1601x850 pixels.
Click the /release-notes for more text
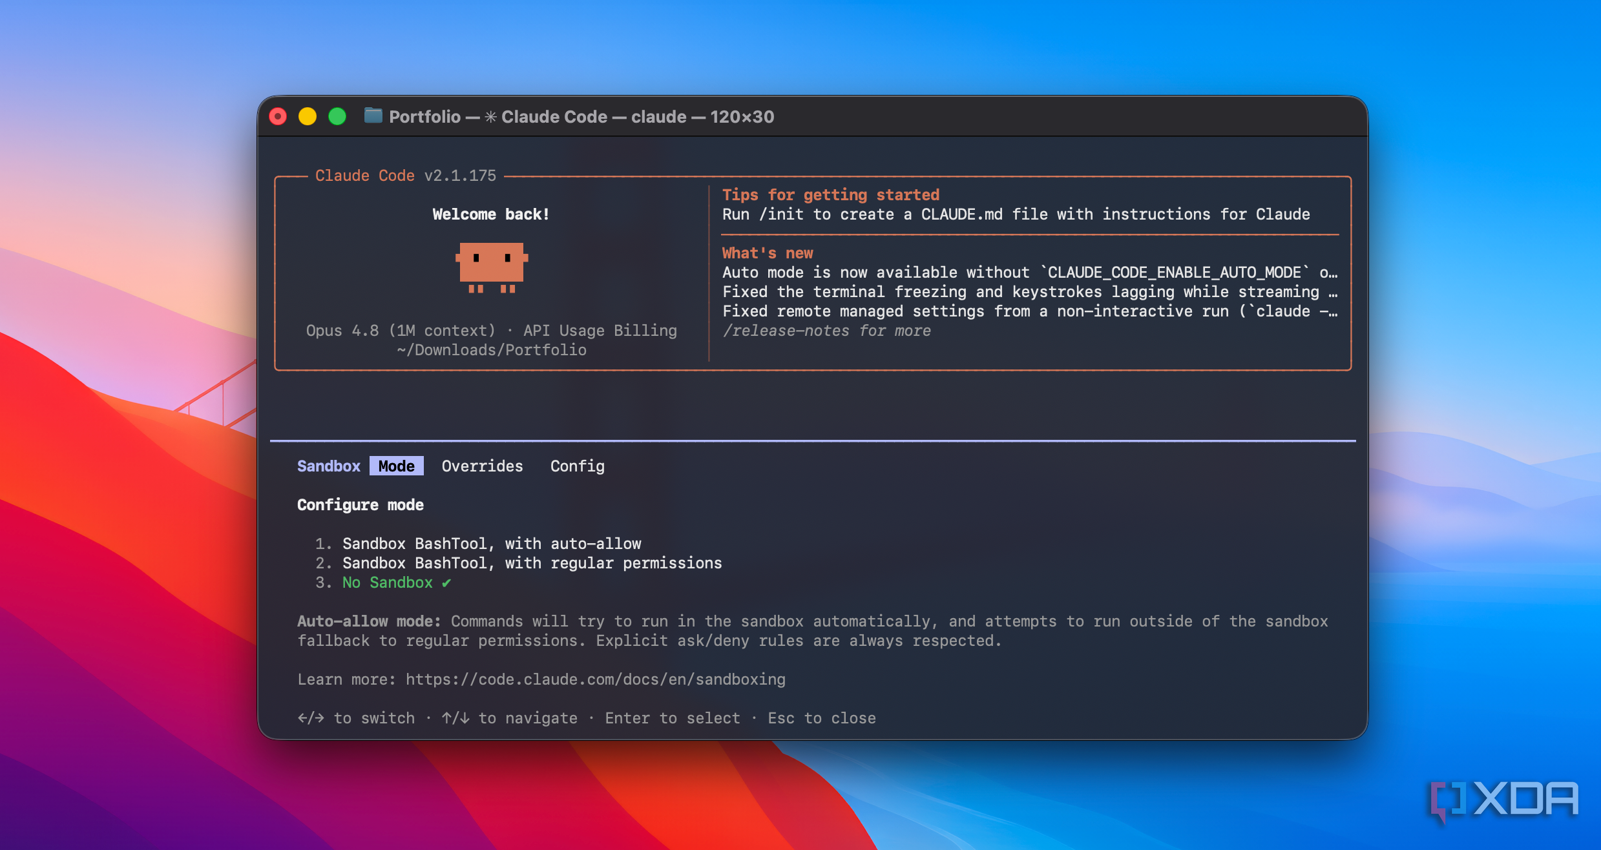point(826,331)
